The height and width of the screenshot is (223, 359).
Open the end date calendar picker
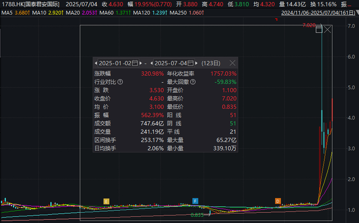tap(190, 63)
